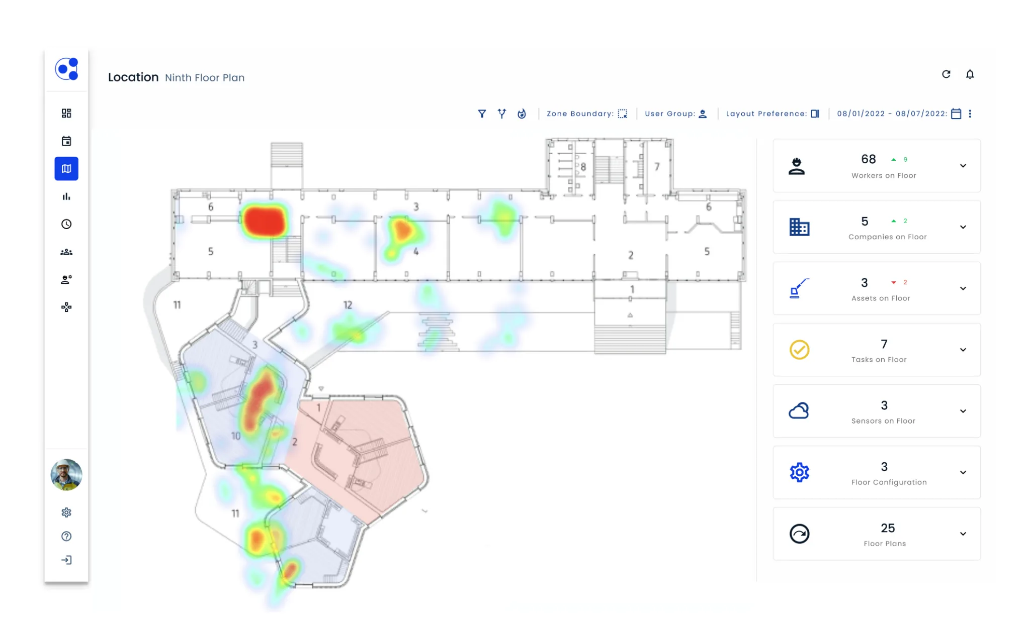Open date range calendar picker
Viewport: 1026px width, 630px height.
point(956,114)
